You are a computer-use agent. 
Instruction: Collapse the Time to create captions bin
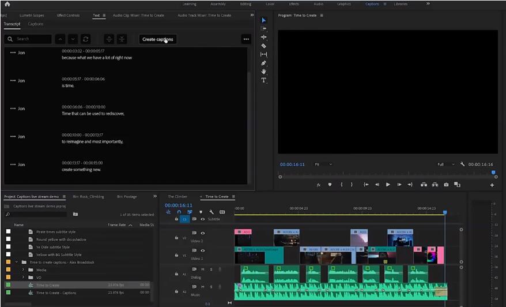pos(17,262)
